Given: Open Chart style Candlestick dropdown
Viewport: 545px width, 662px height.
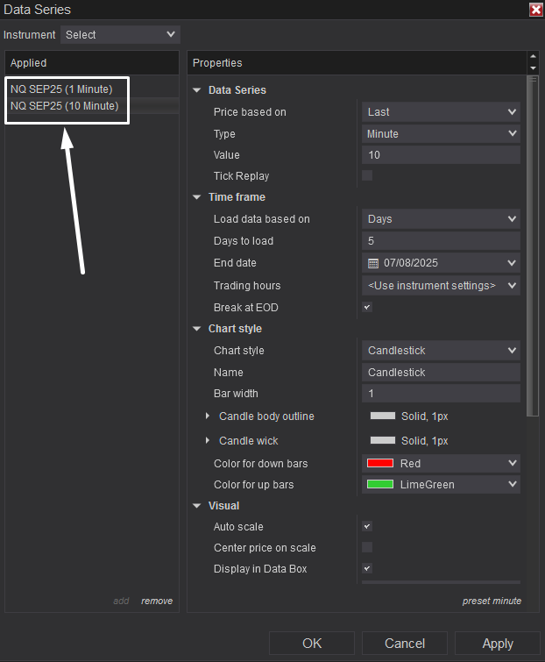Looking at the screenshot, I should pyautogui.click(x=441, y=351).
